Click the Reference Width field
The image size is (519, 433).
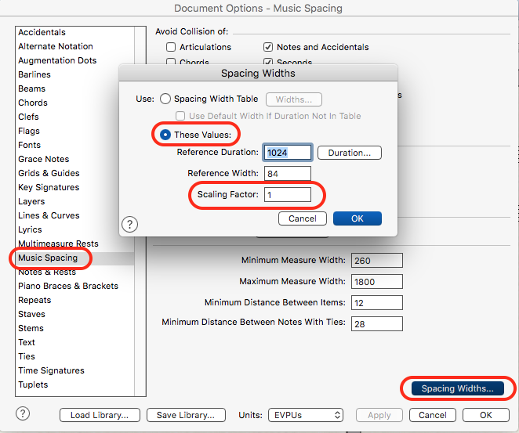[x=287, y=173]
